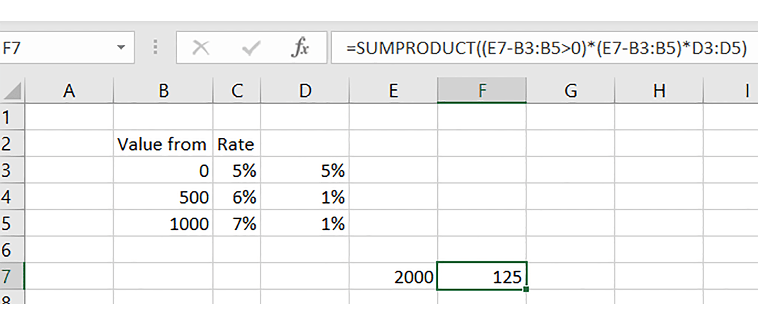Select cell C5 showing 7%
The width and height of the screenshot is (758, 325).
pyautogui.click(x=236, y=224)
